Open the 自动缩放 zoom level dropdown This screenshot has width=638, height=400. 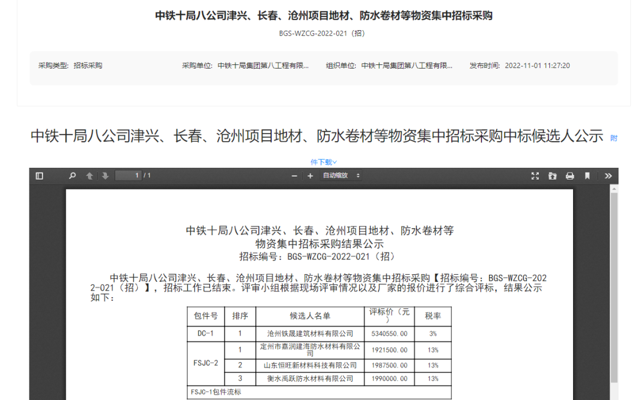pyautogui.click(x=341, y=175)
